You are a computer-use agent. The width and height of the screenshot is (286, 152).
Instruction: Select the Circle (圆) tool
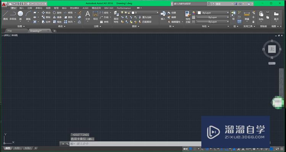click(21, 16)
